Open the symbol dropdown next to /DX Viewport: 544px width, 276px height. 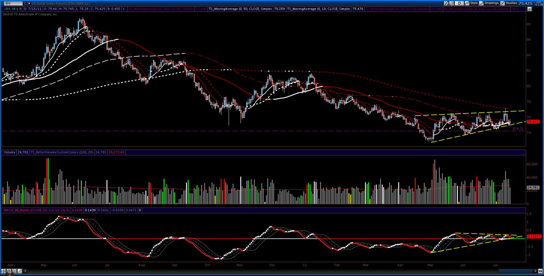[x=25, y=3]
